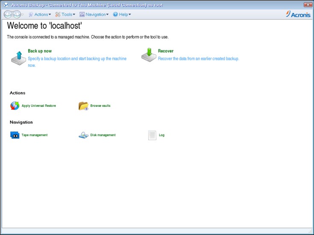Click the Back up now heading
The height and width of the screenshot is (235, 314).
click(40, 51)
